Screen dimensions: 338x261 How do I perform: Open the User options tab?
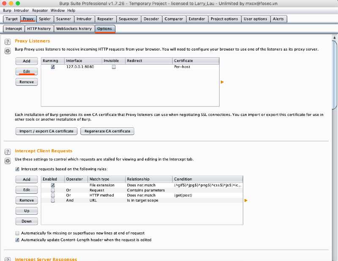click(x=256, y=19)
